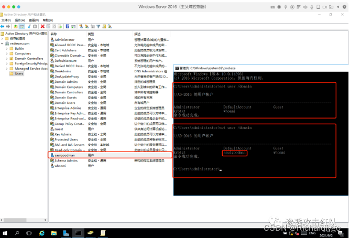
Task: Select the Enterprise Admins group
Action: [110, 108]
